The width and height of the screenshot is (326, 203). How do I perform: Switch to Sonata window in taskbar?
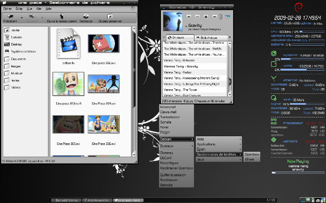66,200
